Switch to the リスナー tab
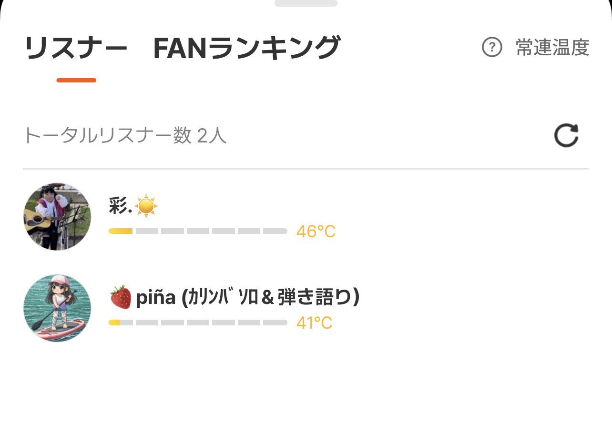612x424 pixels. click(76, 49)
